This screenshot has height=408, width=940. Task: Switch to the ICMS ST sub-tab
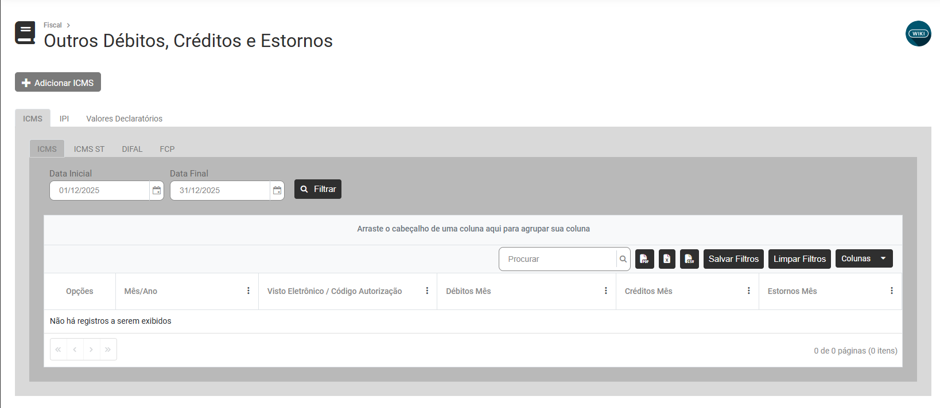(89, 149)
